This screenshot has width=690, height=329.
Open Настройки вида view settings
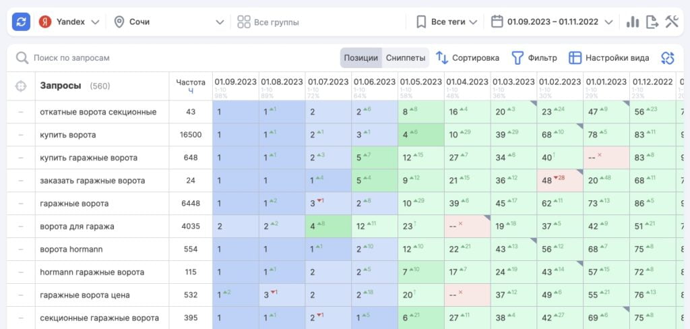(608, 58)
